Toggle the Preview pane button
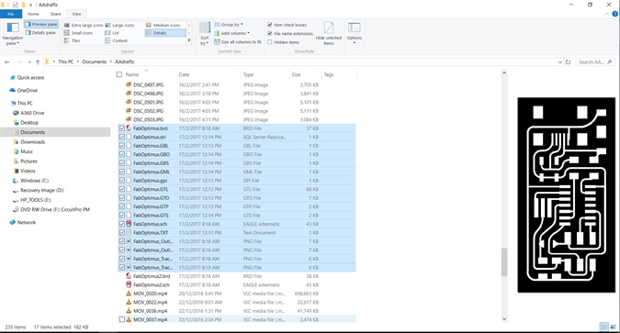 [41, 25]
